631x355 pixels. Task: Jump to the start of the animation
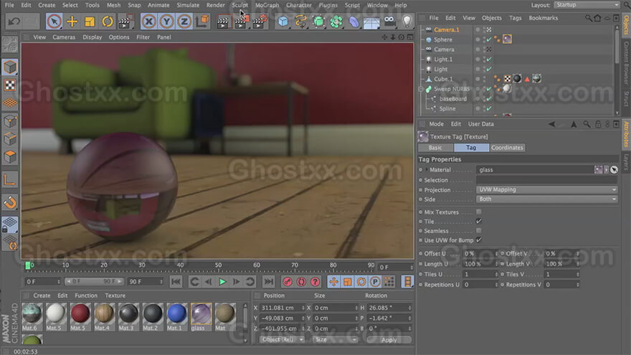point(176,282)
